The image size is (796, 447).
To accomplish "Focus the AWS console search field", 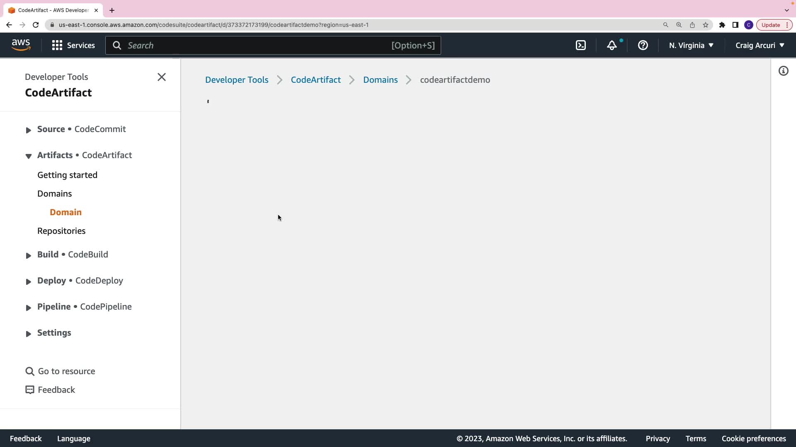I will point(257,46).
